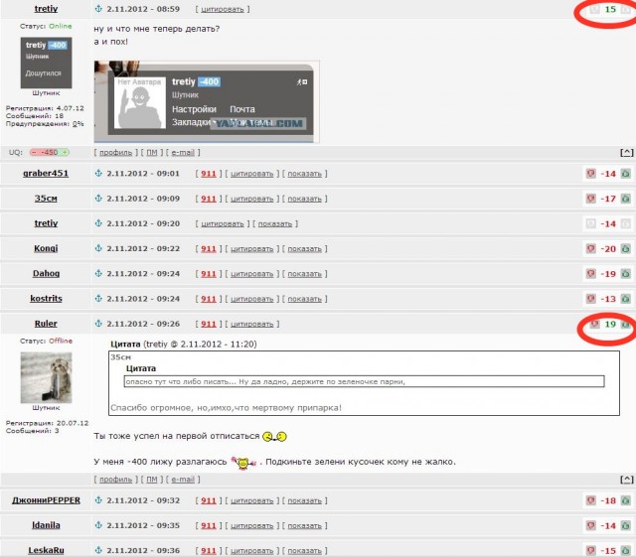This screenshot has width=636, height=557.
Task: Upvote Ruler's post rated 19
Action: pos(626,324)
